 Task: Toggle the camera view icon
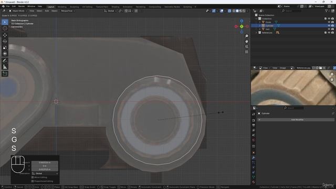pyautogui.click(x=246, y=47)
